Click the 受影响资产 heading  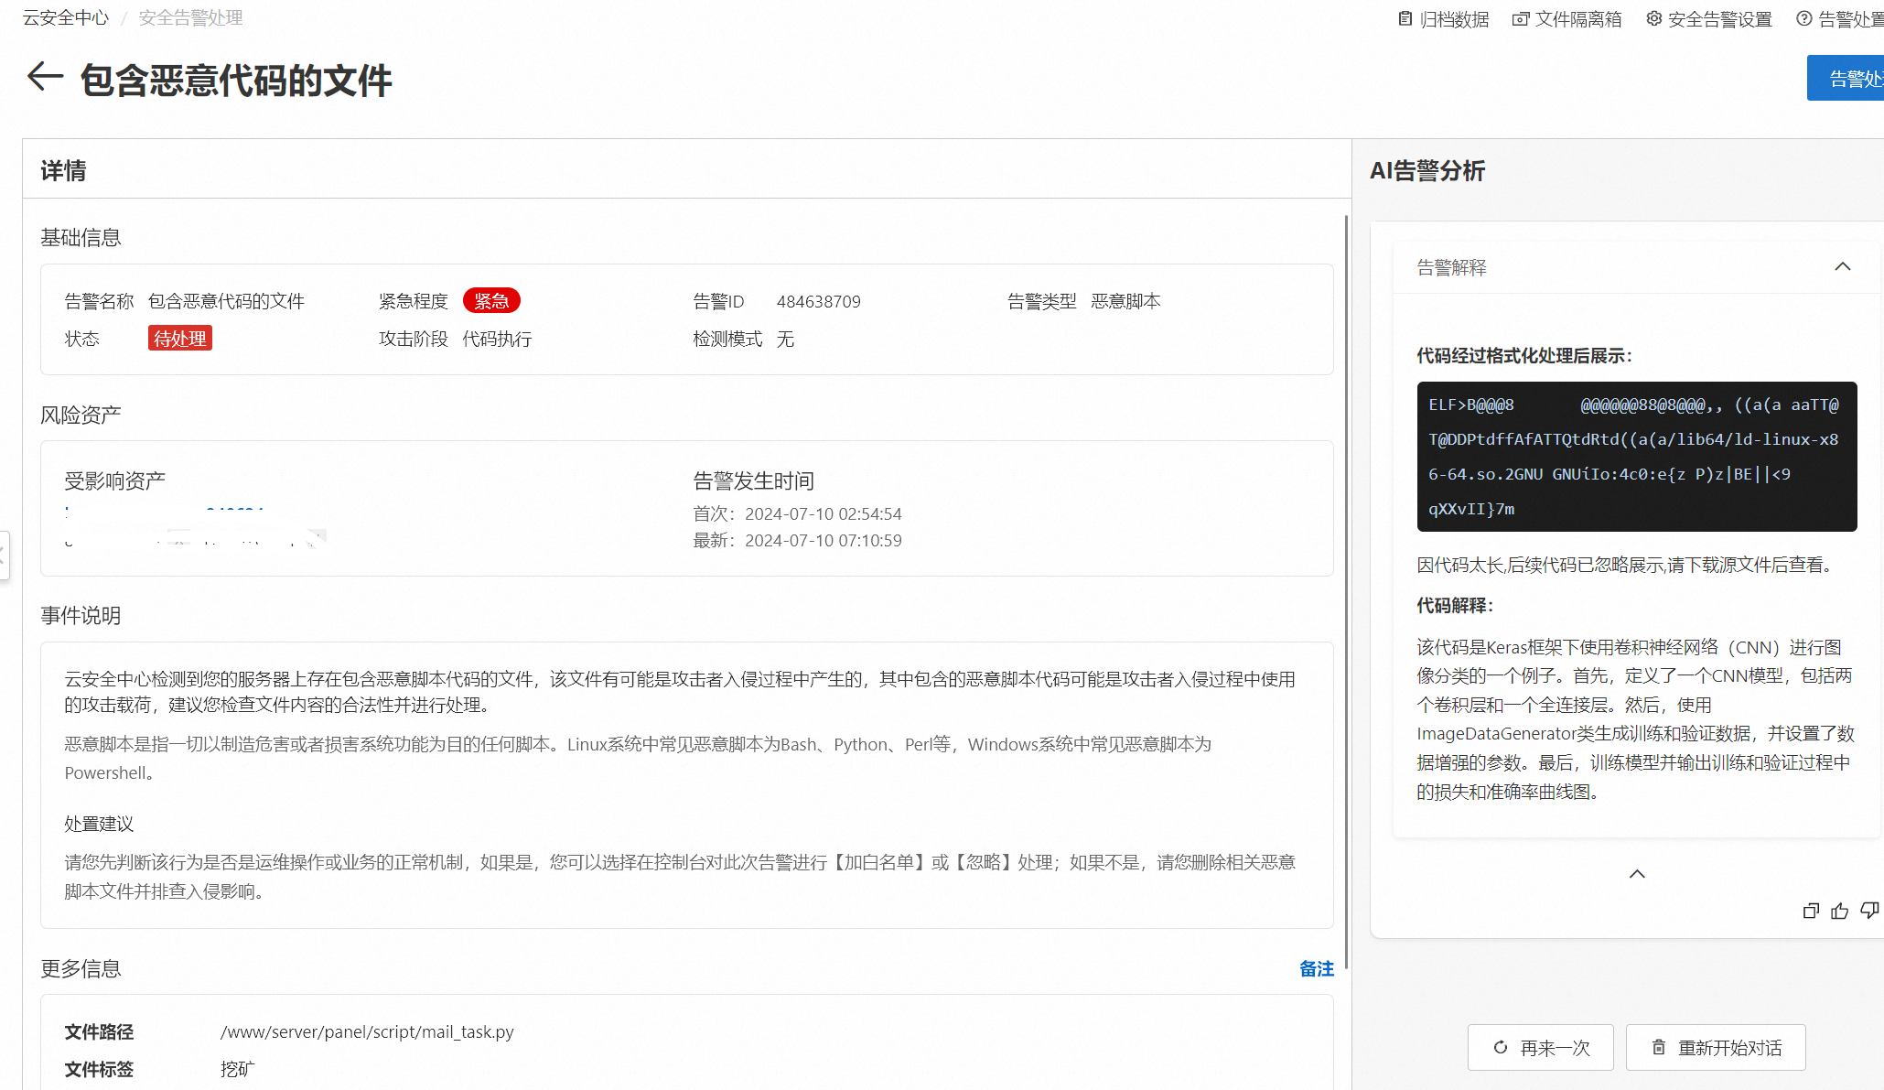point(115,480)
